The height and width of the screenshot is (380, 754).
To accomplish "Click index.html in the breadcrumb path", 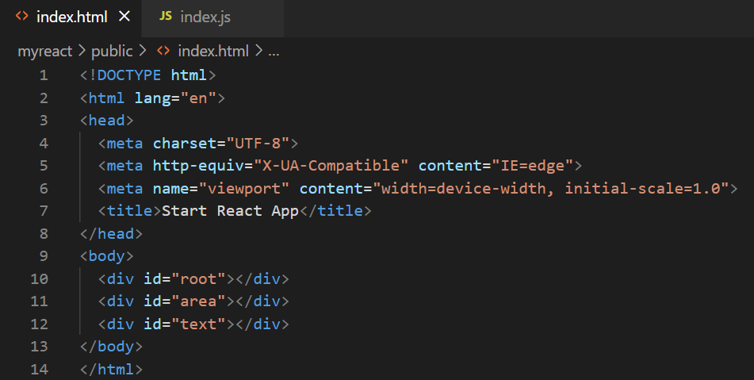I will pos(213,51).
